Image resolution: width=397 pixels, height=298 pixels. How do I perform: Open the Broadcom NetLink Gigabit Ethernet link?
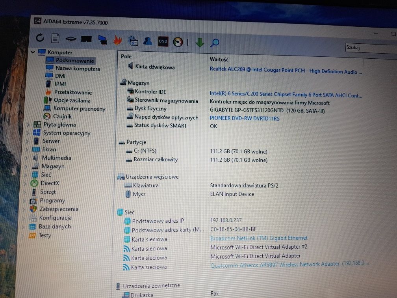coord(259,238)
